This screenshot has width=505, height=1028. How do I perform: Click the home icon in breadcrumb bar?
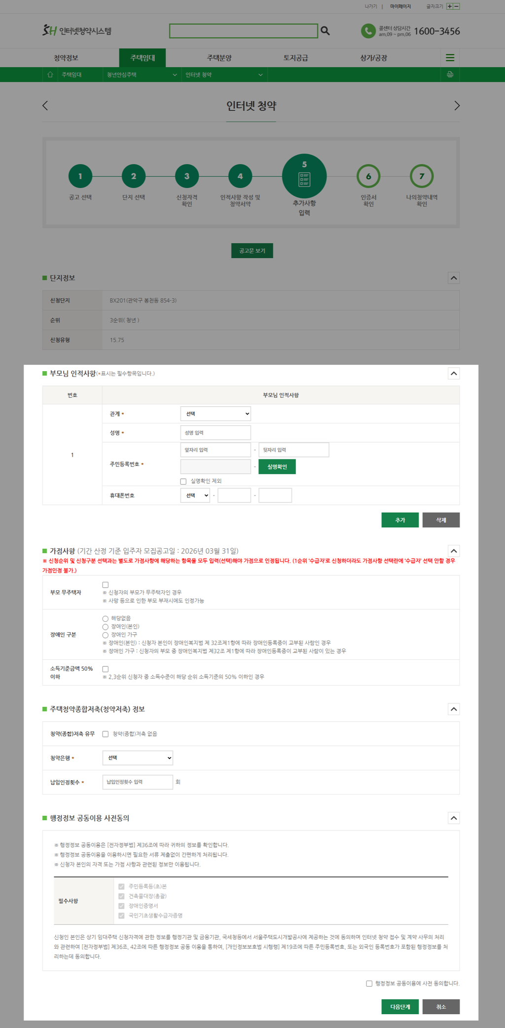click(50, 75)
